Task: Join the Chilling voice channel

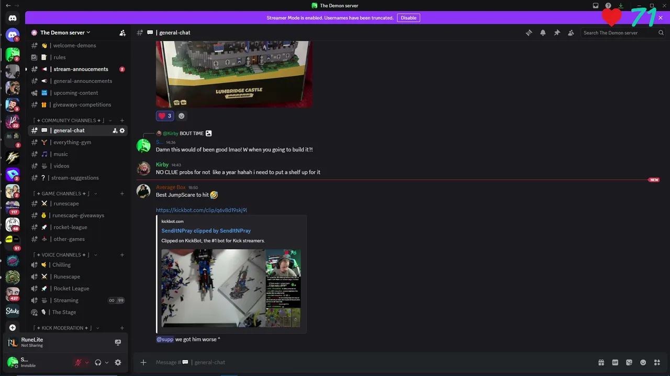Action: pos(77,265)
